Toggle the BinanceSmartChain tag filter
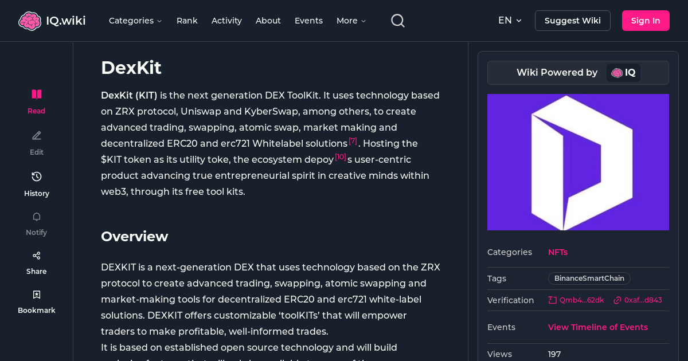The width and height of the screenshot is (688, 361). click(589, 278)
